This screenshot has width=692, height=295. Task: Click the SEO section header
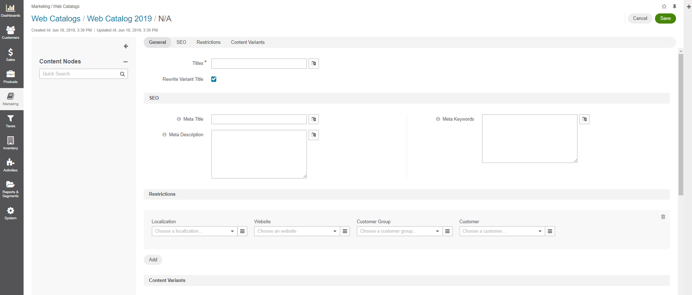tap(407, 98)
